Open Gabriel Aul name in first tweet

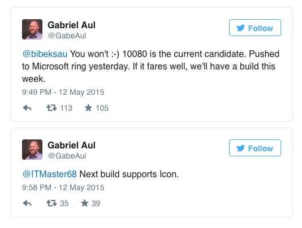[71, 25]
